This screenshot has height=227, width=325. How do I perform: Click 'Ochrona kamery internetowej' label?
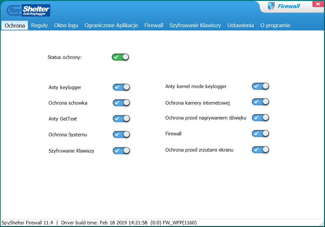(198, 103)
